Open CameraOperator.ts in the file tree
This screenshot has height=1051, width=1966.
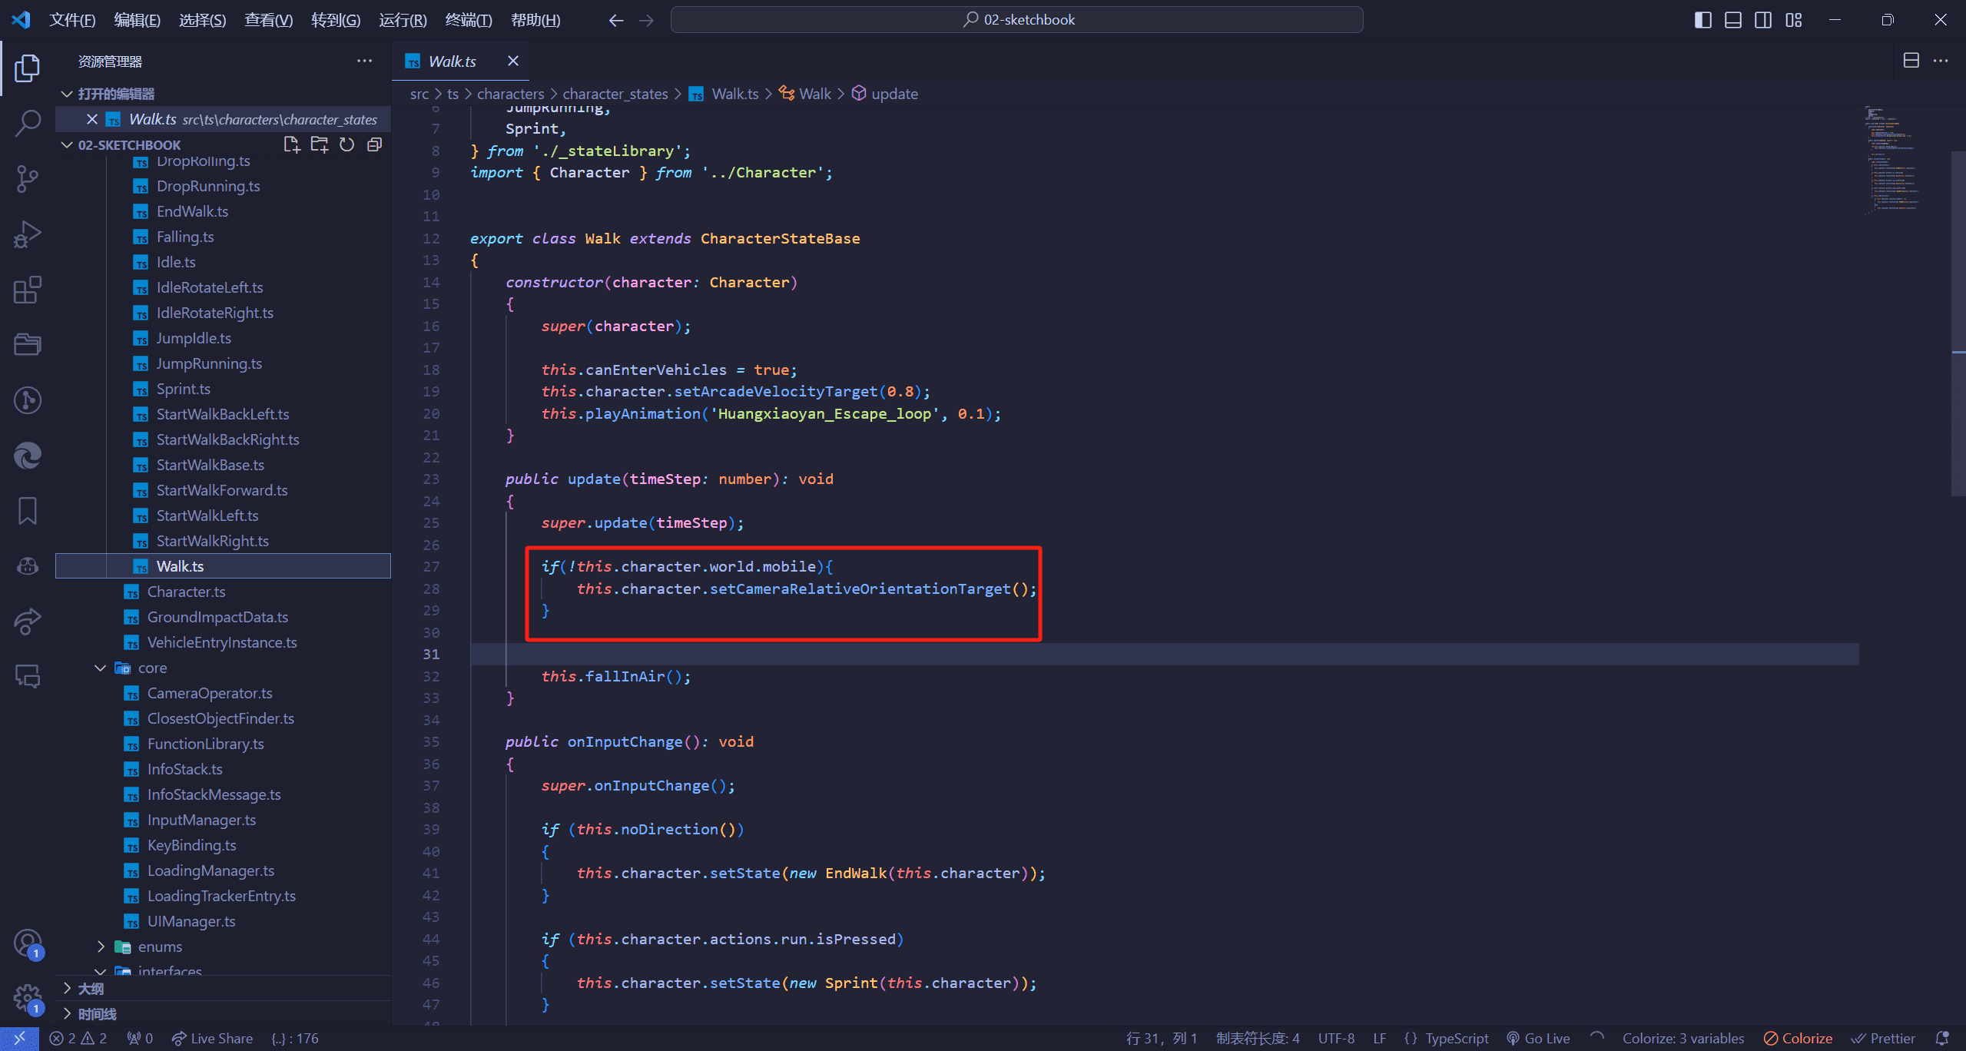pyautogui.click(x=210, y=693)
